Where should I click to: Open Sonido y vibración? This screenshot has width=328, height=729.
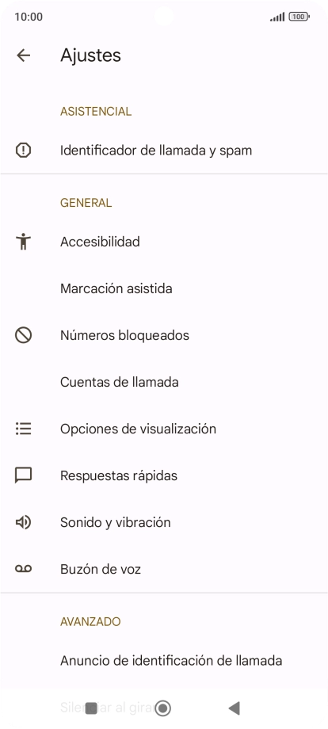point(164,522)
